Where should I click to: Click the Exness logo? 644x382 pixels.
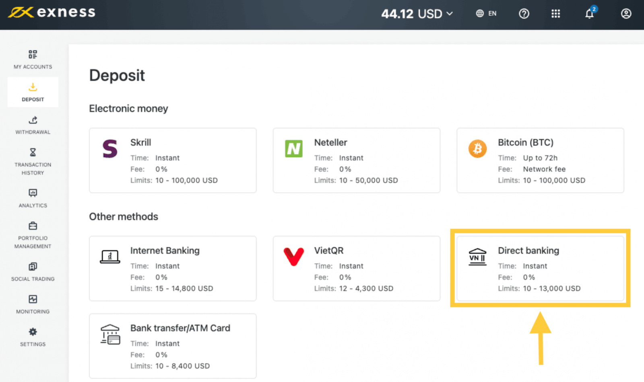(52, 12)
